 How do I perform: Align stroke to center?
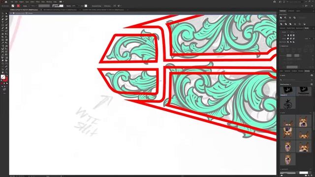(x=288, y=42)
